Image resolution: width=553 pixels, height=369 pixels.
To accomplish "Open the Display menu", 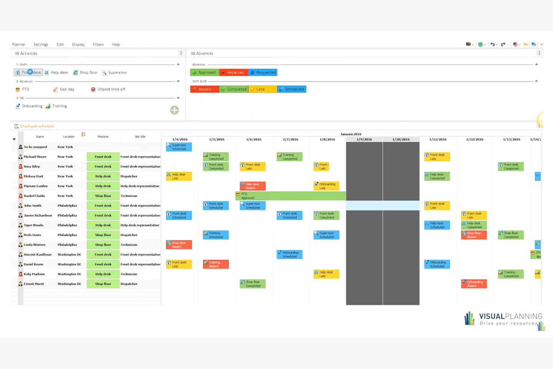I will [78, 44].
